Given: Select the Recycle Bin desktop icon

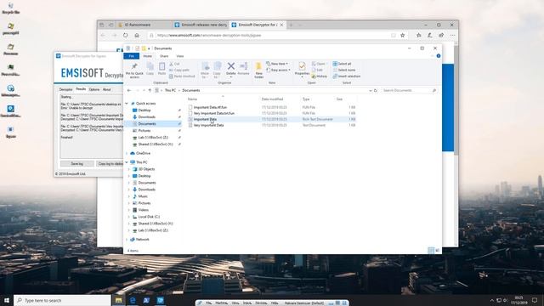Looking at the screenshot, I should (x=11, y=8).
